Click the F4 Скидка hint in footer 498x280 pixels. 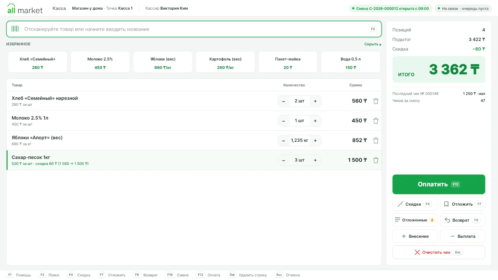tap(79, 275)
